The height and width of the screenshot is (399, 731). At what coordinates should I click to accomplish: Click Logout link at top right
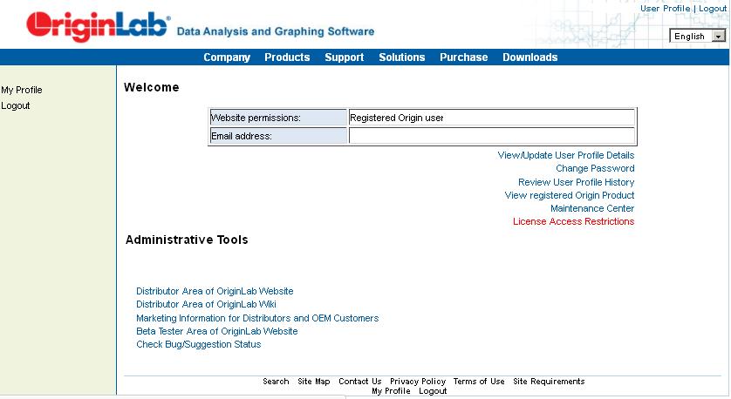[713, 9]
